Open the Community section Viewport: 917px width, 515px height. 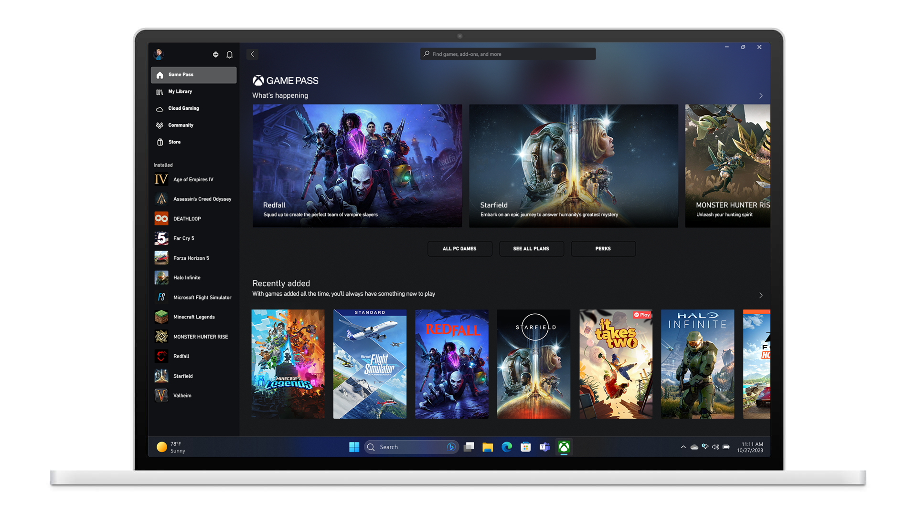click(x=193, y=125)
